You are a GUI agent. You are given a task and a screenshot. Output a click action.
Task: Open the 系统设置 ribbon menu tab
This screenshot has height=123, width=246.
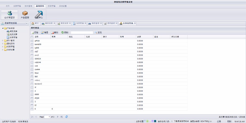click(63, 6)
